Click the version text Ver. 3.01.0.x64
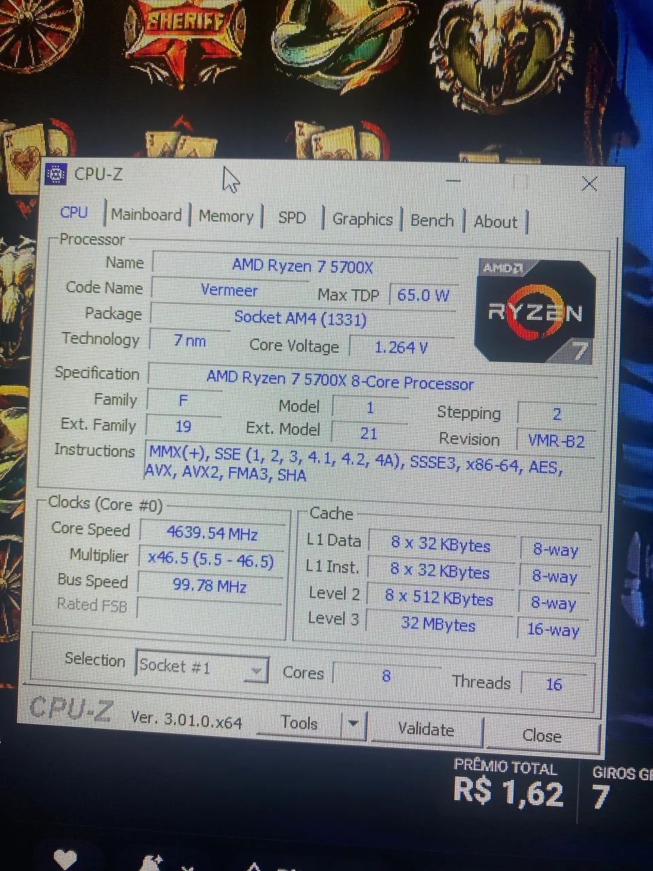 (186, 719)
